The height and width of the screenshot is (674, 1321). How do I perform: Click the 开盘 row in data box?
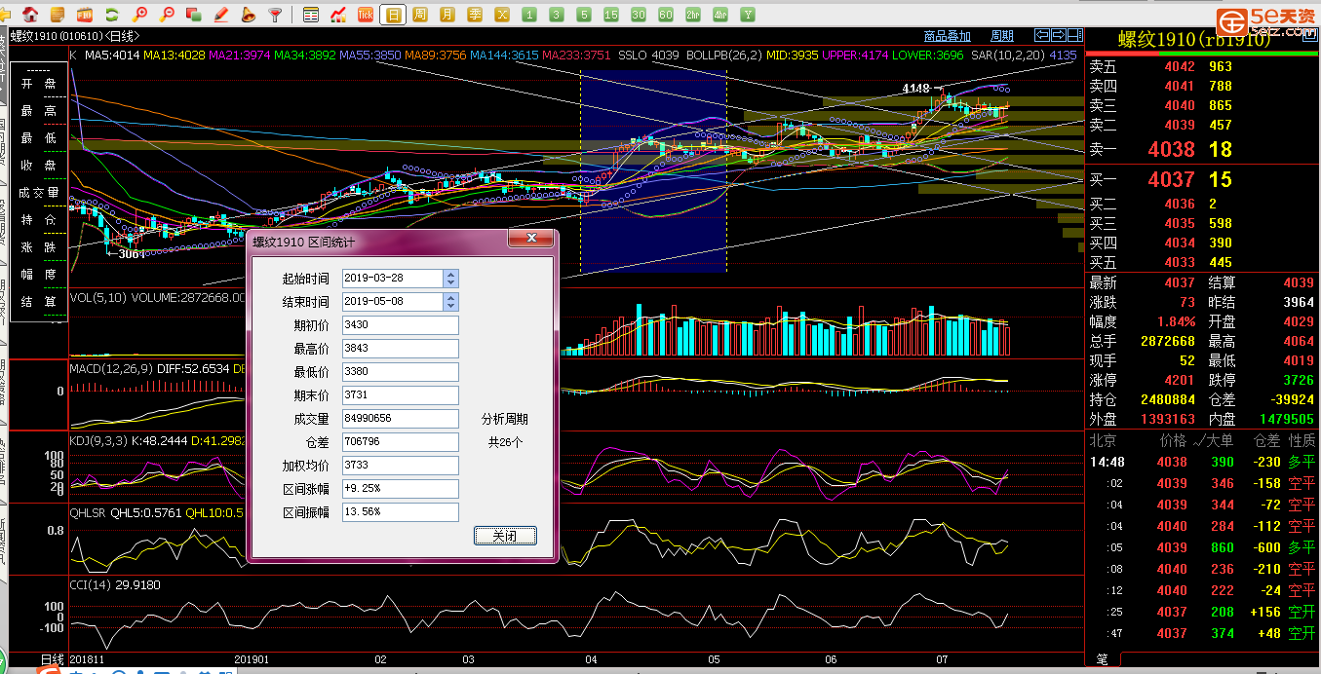click(39, 84)
